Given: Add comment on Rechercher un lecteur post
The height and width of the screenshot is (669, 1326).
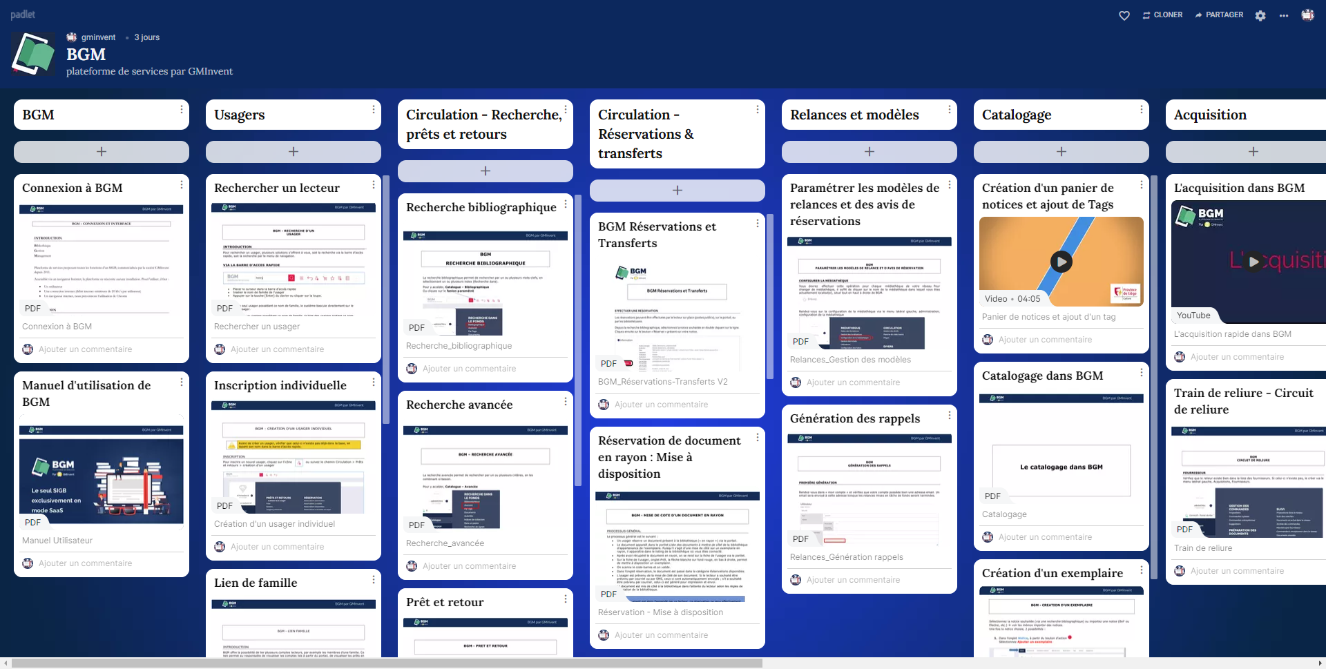Looking at the screenshot, I should pos(277,349).
